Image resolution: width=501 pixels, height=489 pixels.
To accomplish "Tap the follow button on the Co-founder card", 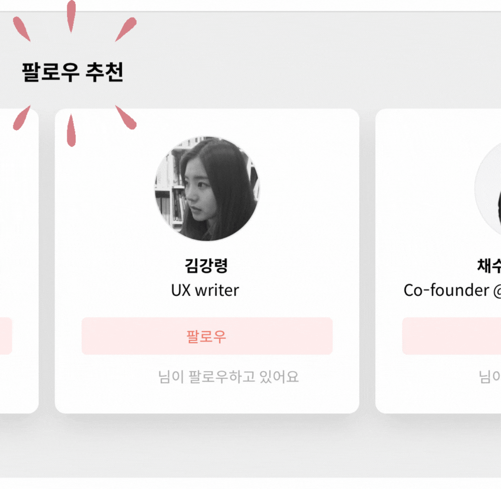I will [451, 336].
